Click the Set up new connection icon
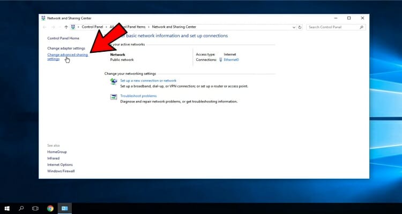The width and height of the screenshot is (402, 214). coord(114,82)
